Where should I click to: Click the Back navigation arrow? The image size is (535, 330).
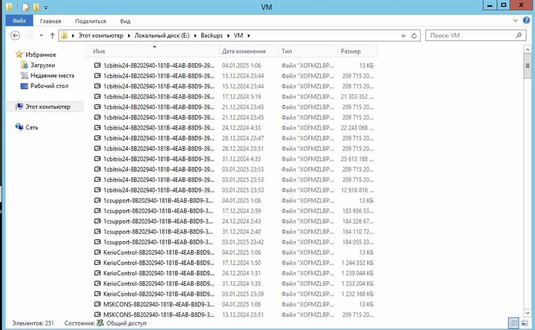(15, 36)
